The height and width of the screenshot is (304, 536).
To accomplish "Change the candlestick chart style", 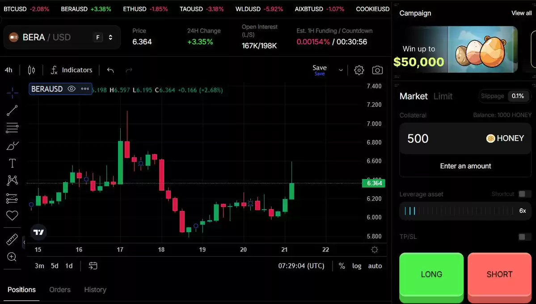I will (31, 70).
